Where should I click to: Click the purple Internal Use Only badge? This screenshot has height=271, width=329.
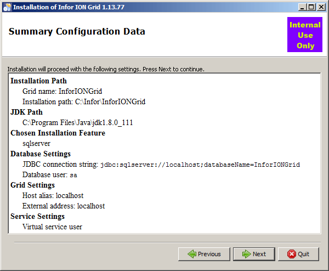tap(305, 35)
